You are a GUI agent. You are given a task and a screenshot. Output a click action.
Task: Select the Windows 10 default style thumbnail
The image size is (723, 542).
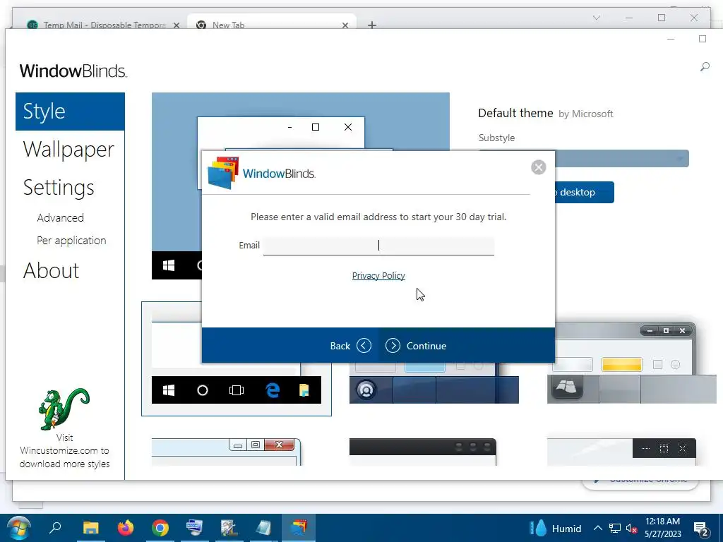coord(237,359)
